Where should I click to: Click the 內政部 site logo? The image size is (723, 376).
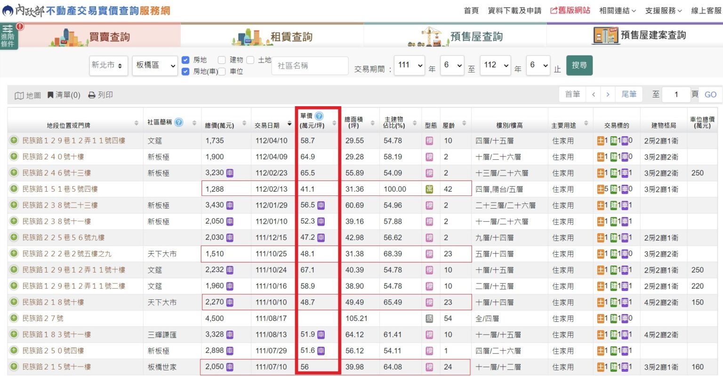(86, 10)
